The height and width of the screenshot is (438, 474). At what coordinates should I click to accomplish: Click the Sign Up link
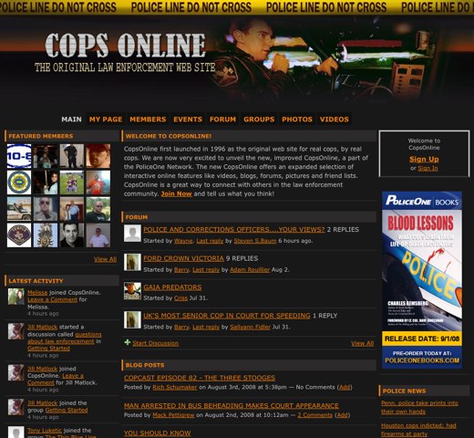pyautogui.click(x=424, y=159)
